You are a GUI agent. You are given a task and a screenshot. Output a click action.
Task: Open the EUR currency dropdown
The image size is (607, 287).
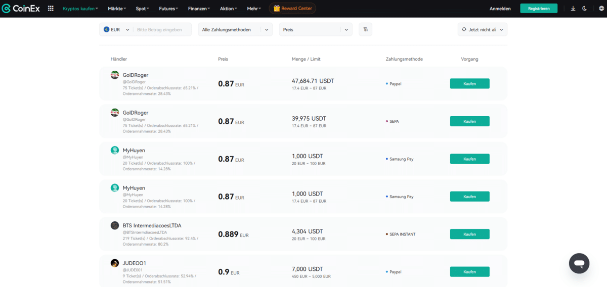[116, 29]
